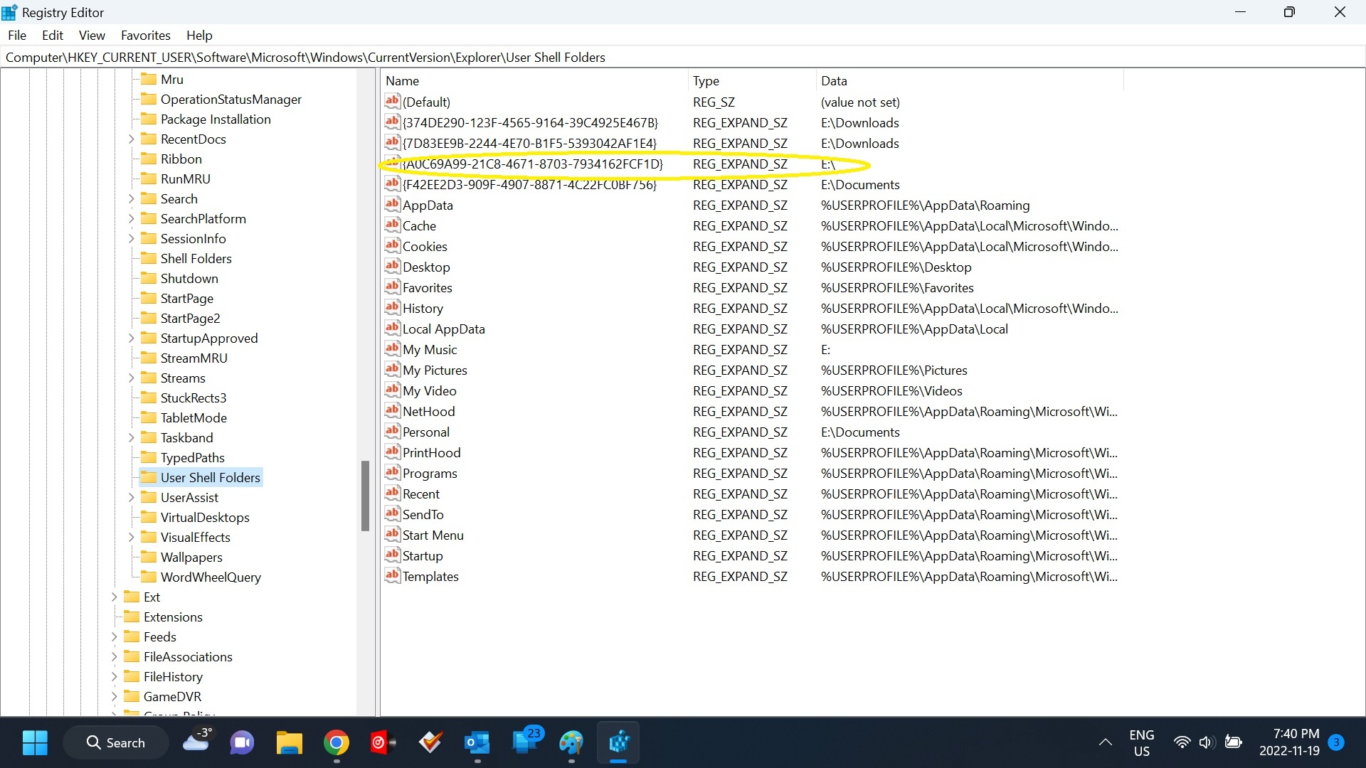Screen dimensions: 1366x768
Task: Click the Templates value's ab icon
Action: click(x=392, y=576)
